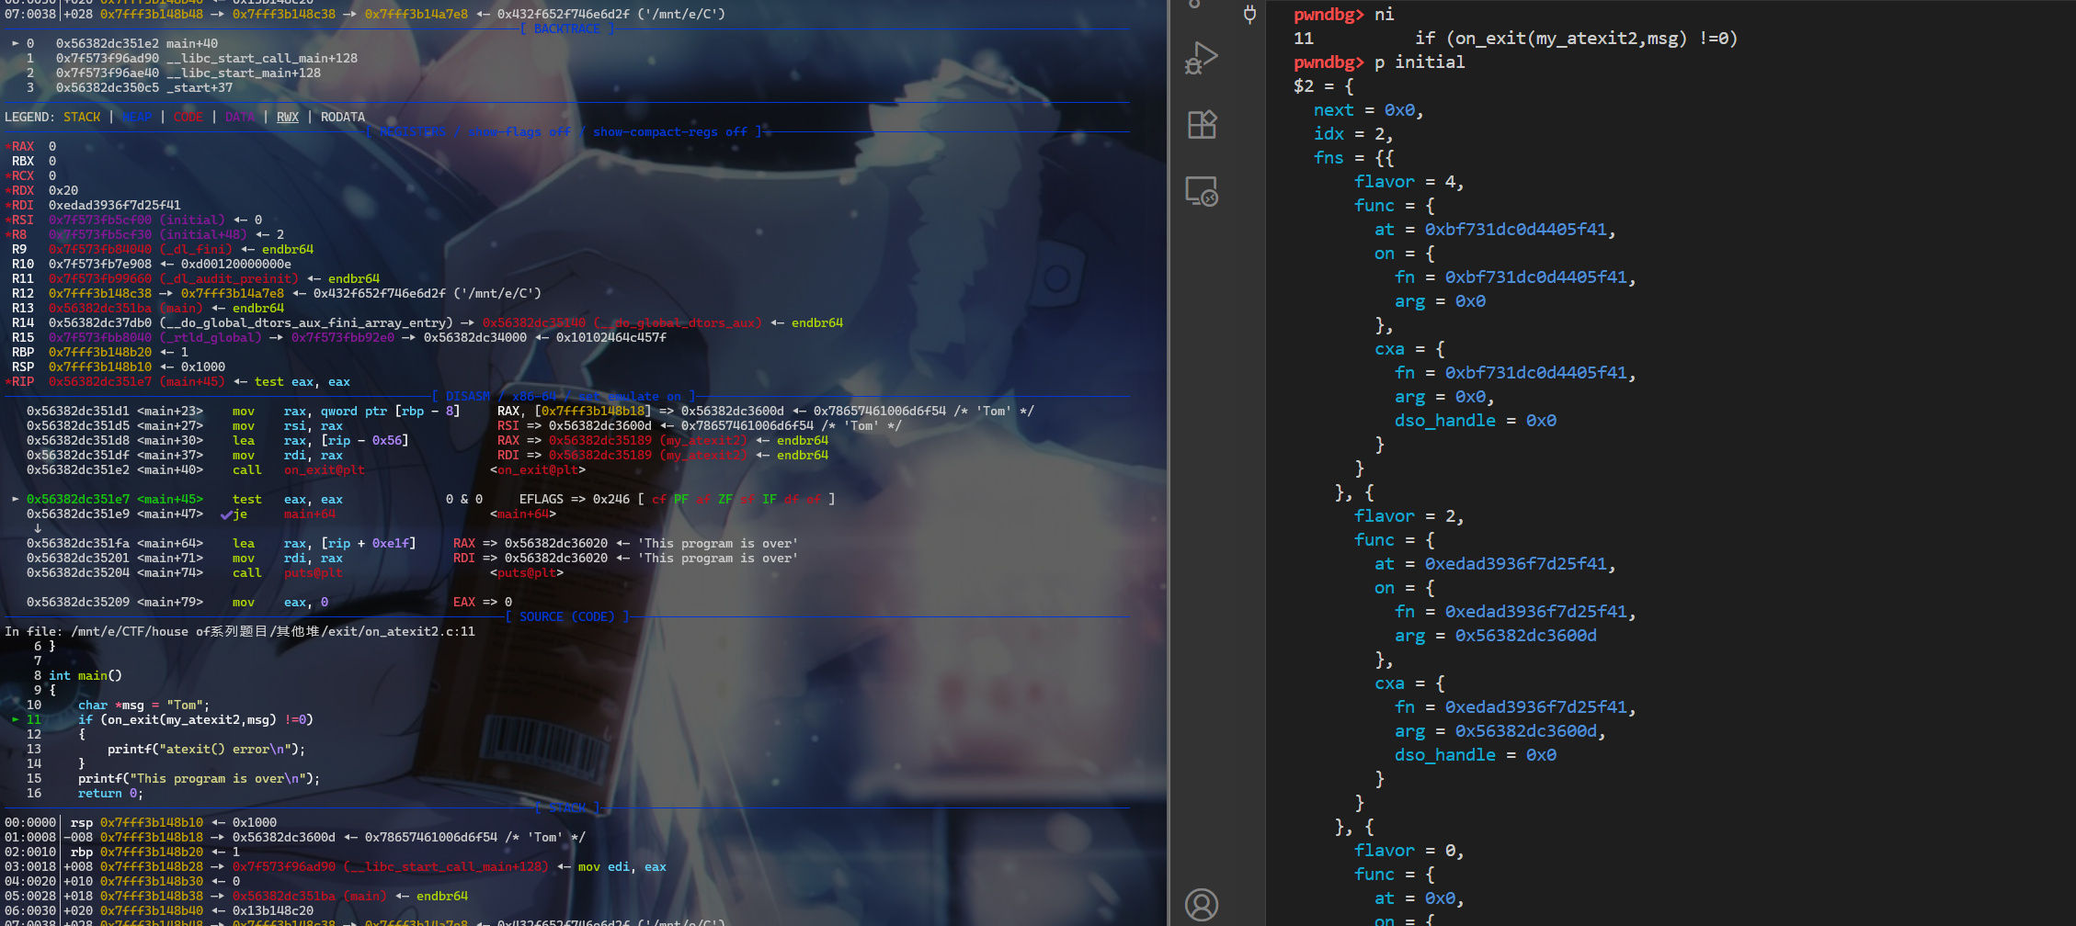Open the Accounts menu
The height and width of the screenshot is (926, 2076).
(x=1201, y=905)
